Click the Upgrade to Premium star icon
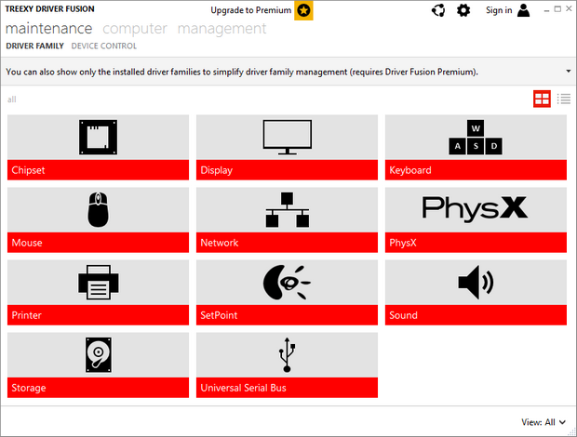Image resolution: width=577 pixels, height=437 pixels. (303, 10)
